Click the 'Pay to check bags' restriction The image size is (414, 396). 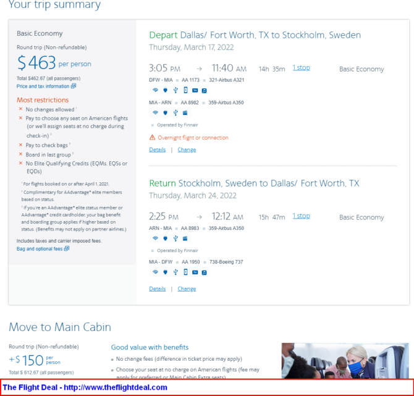pyautogui.click(x=47, y=145)
